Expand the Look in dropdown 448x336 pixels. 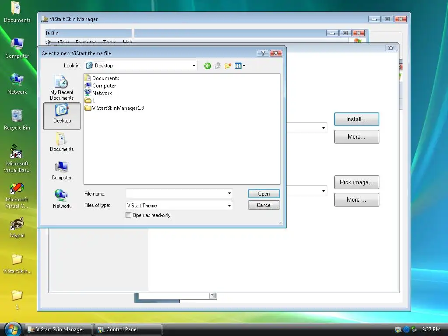pyautogui.click(x=194, y=66)
